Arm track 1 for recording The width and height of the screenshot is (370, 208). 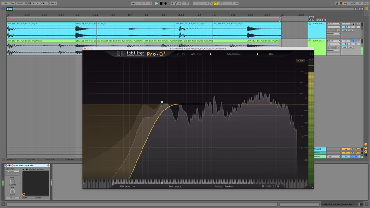(x=358, y=24)
